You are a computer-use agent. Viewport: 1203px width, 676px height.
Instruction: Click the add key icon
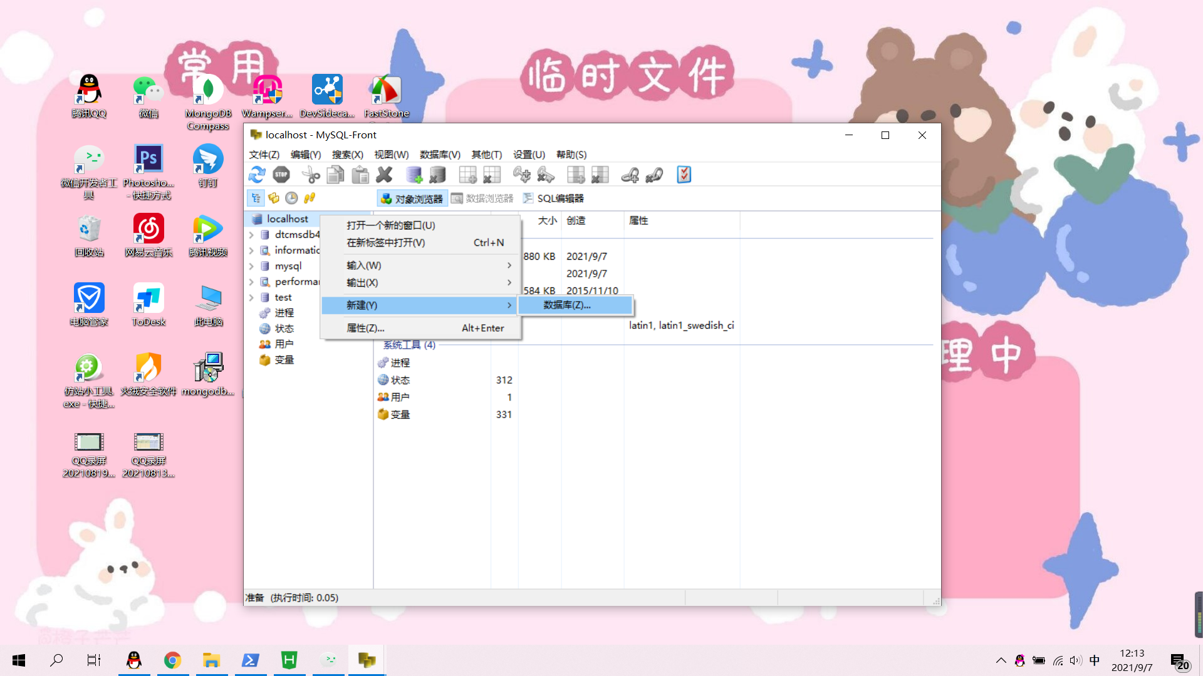pyautogui.click(x=521, y=175)
